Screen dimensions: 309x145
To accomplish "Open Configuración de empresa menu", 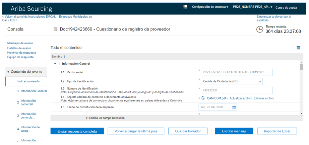I will tap(210, 7).
